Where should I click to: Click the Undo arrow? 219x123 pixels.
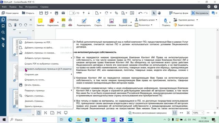pos(140,13)
